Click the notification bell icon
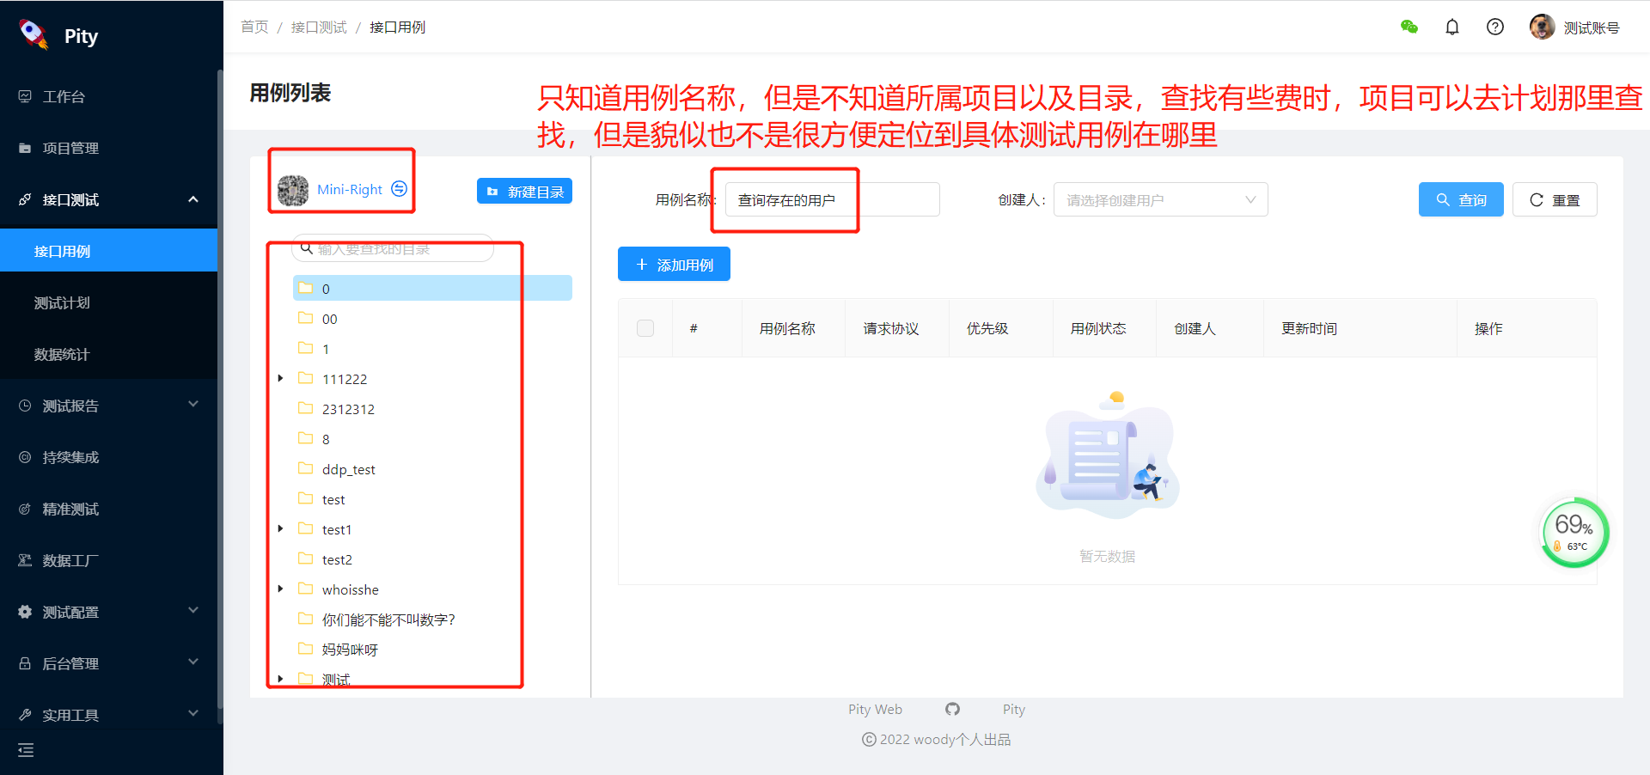Screen dimensions: 1650x775 pos(1452,27)
